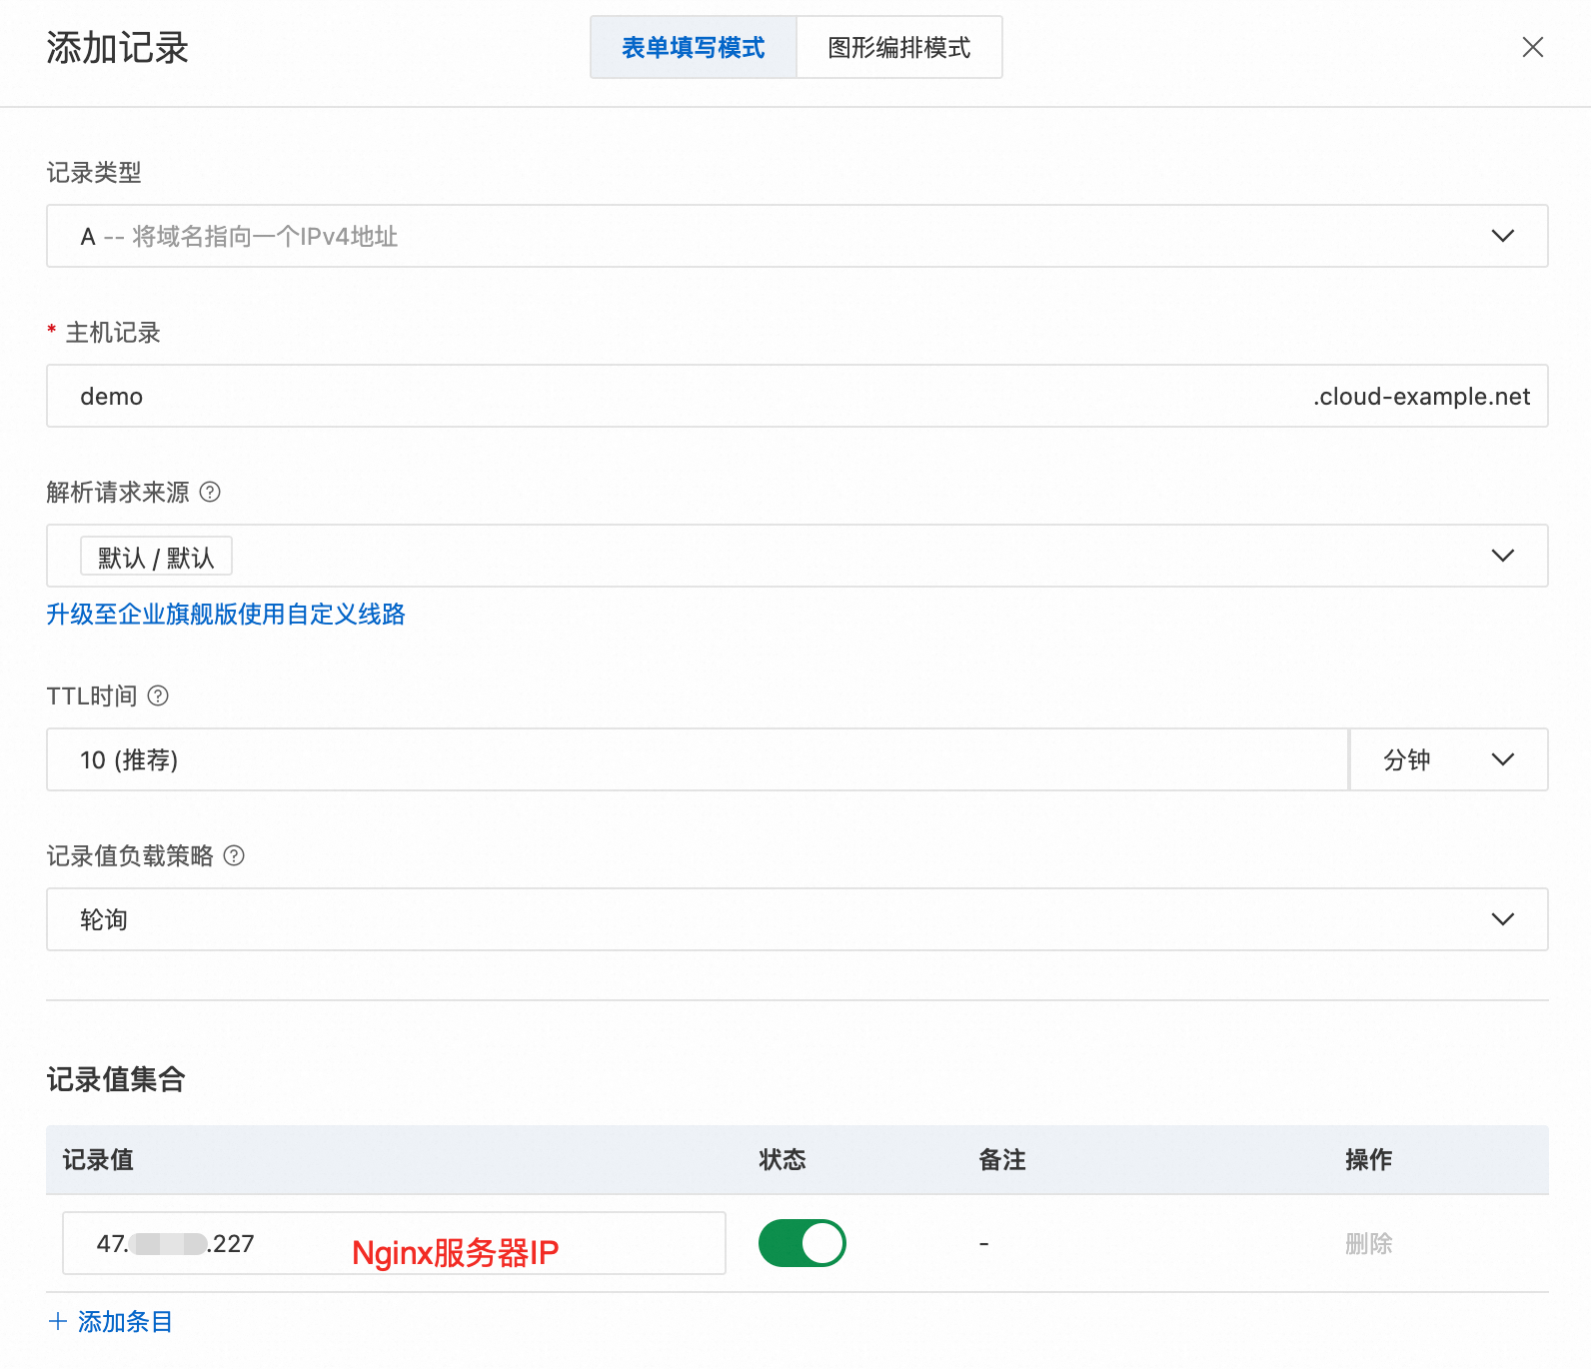
Task: Click the 记录值 IP input field
Action: [x=394, y=1243]
